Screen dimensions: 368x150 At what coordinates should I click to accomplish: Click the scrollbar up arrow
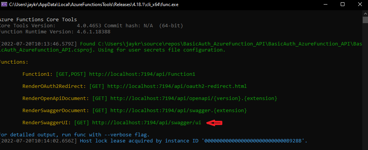[x=365, y=14]
